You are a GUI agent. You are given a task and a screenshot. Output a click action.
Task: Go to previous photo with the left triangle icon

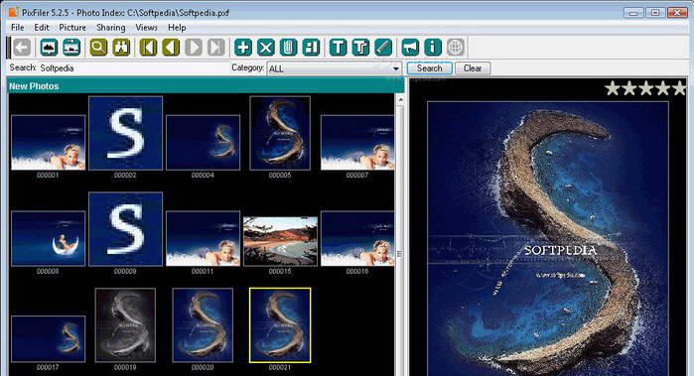point(171,48)
